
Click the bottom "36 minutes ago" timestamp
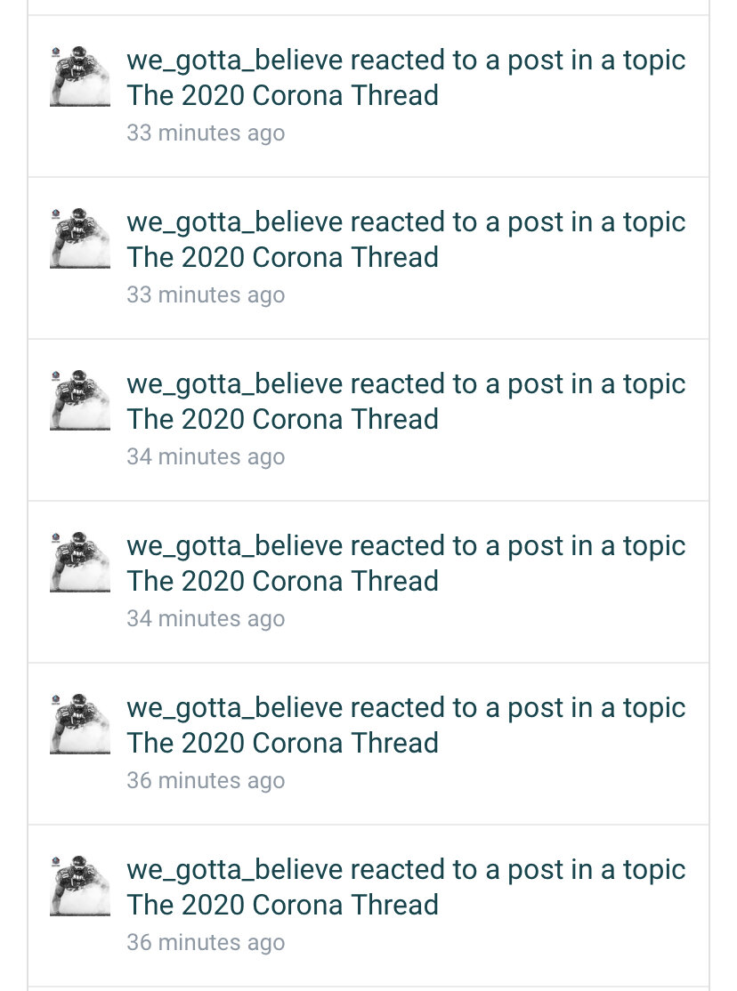point(206,943)
